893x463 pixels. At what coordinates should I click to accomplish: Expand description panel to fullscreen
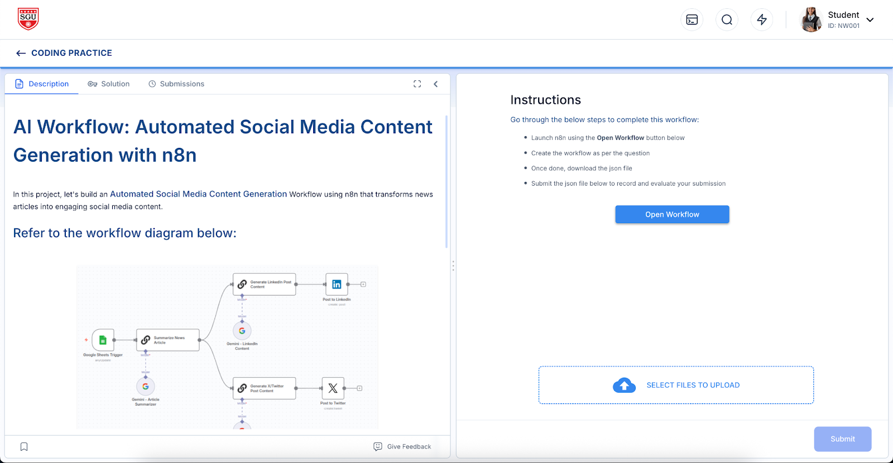click(417, 84)
